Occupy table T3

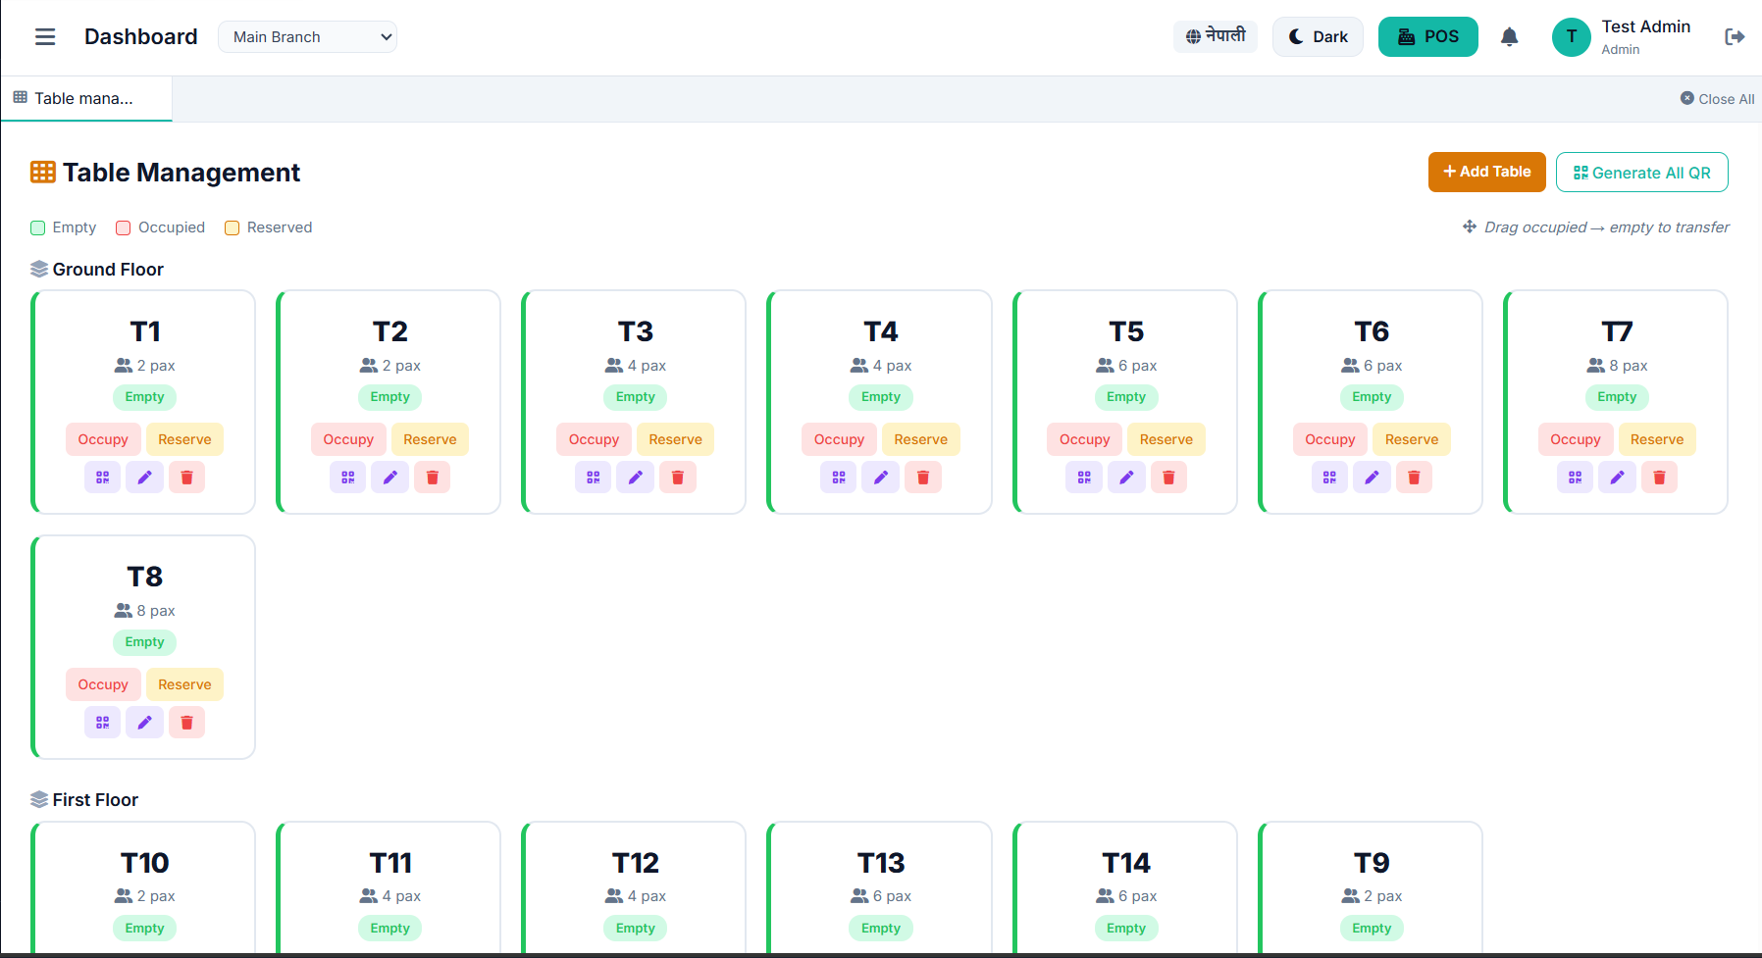[594, 439]
